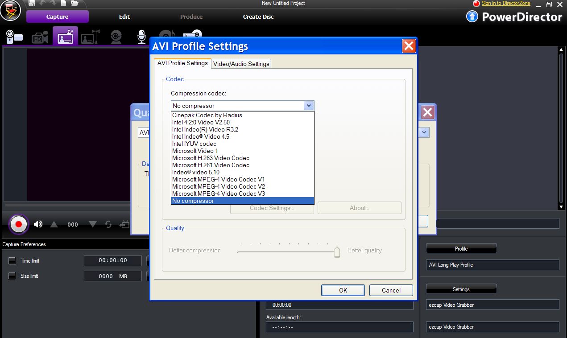Save the project with the floppy icon
Screen dimensions: 567x338
coord(32,3)
